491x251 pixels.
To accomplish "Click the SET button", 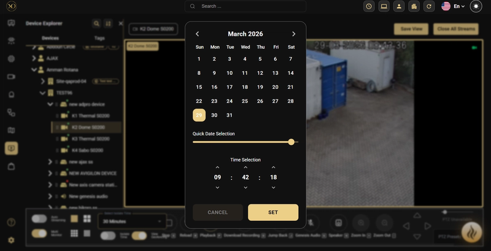I will click(273, 212).
